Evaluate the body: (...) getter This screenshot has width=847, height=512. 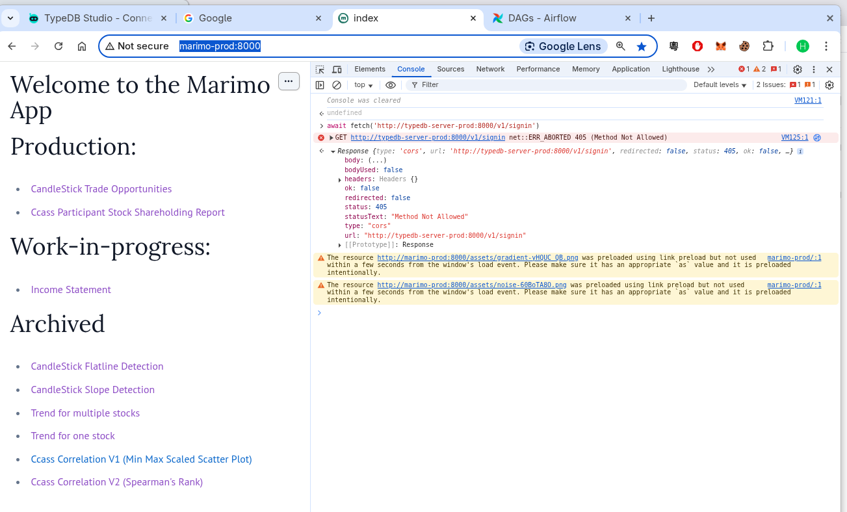tap(377, 160)
